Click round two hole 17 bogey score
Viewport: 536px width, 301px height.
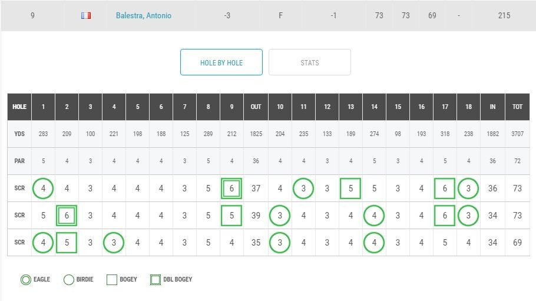click(445, 216)
